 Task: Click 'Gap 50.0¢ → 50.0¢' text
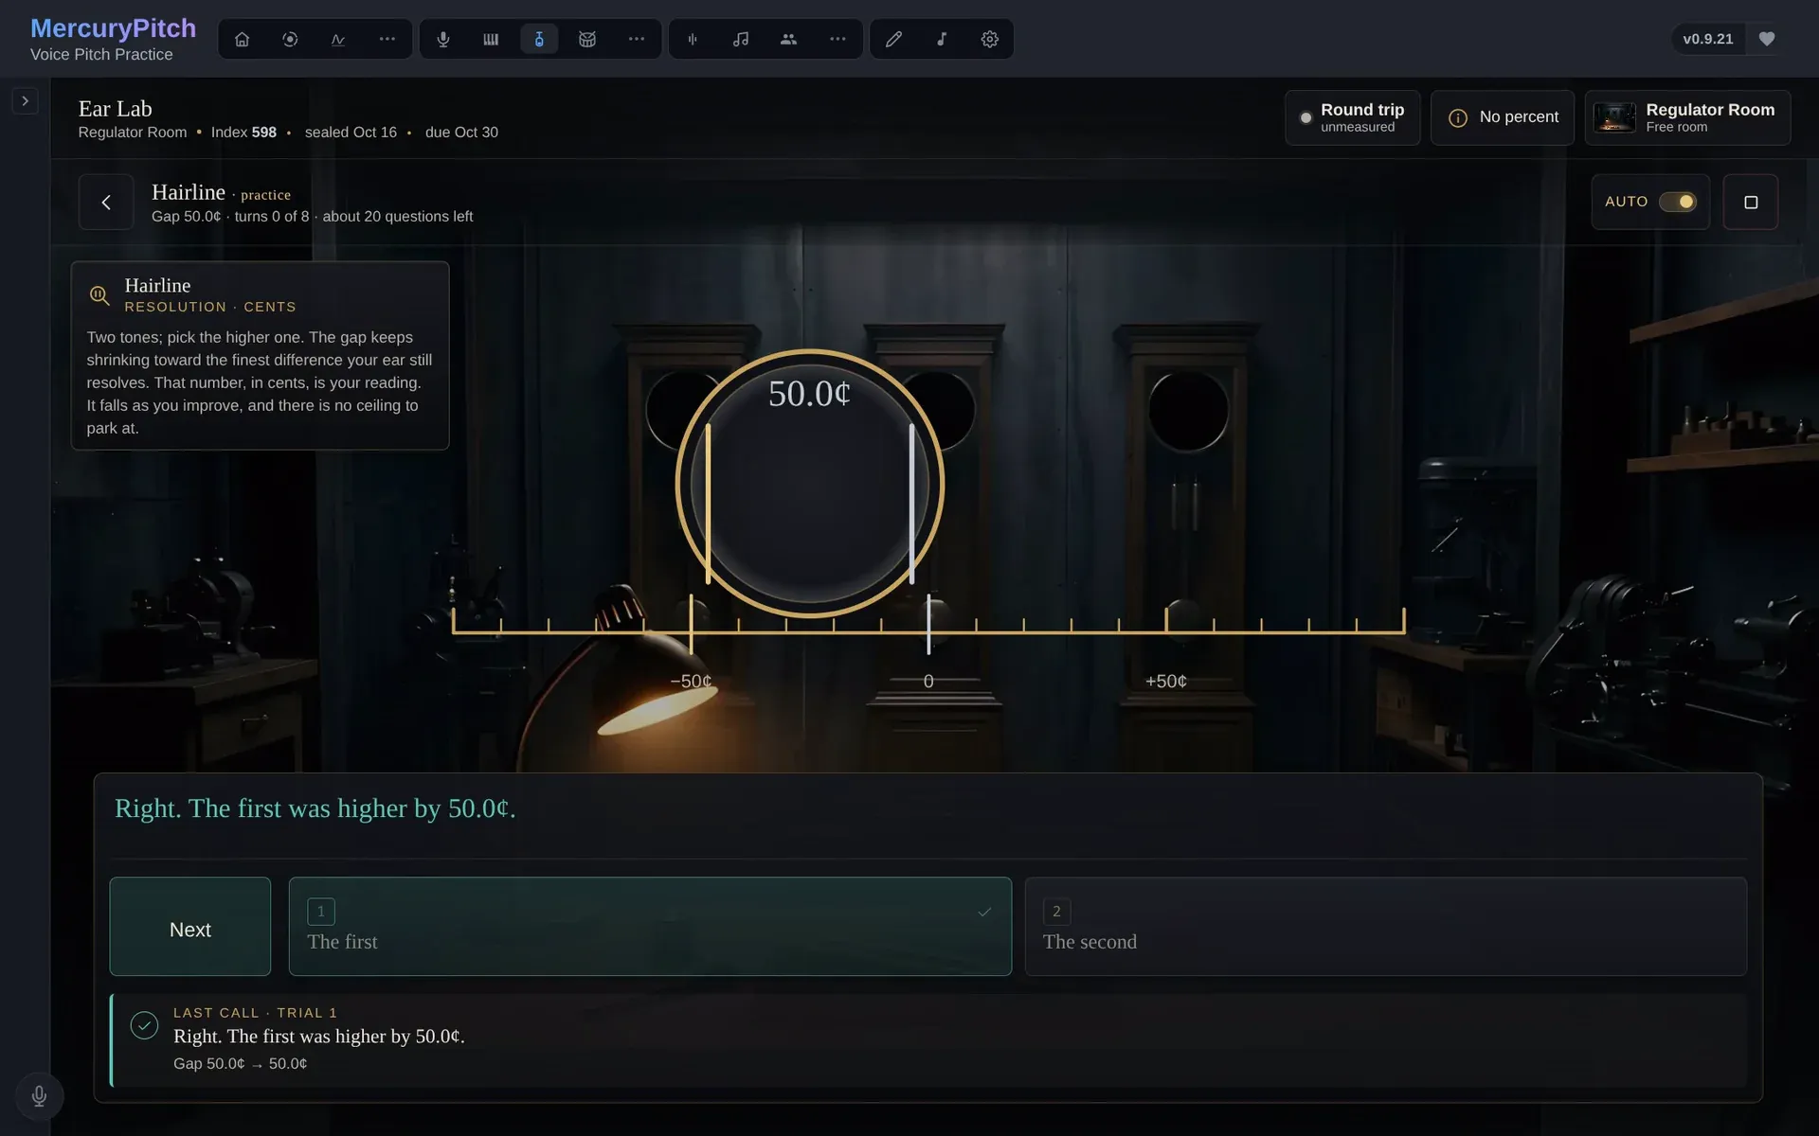[x=240, y=1064]
